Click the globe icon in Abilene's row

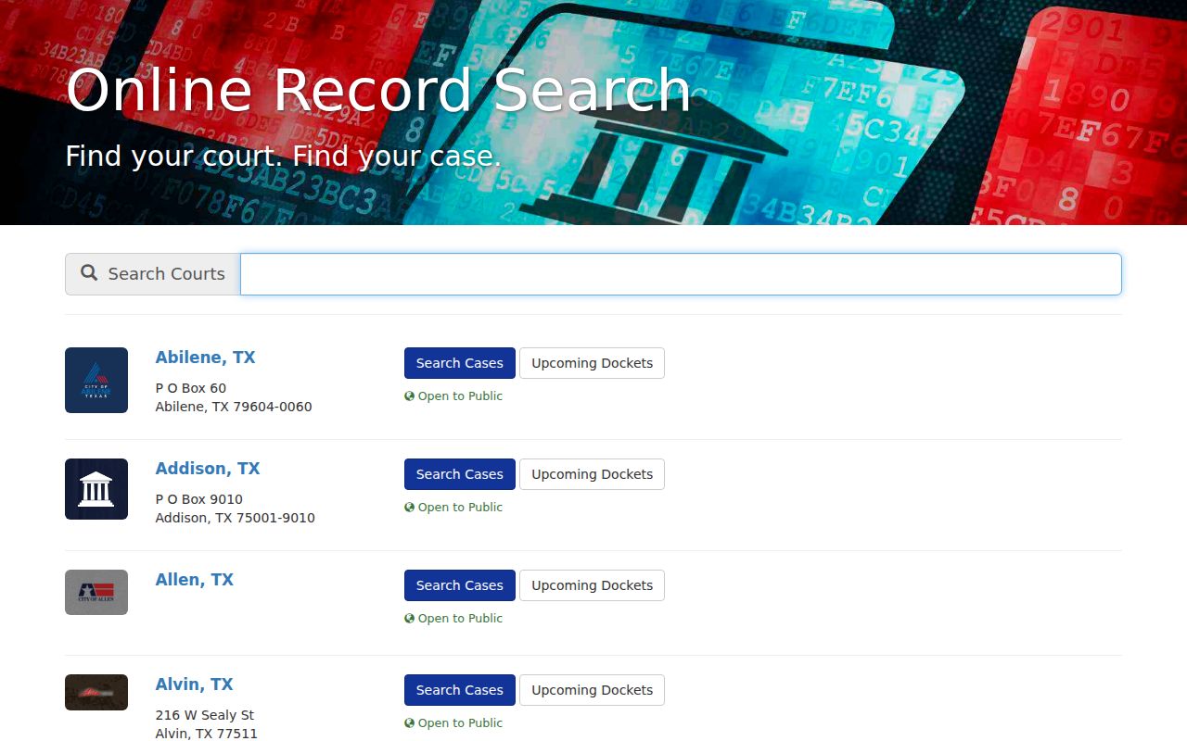click(409, 396)
